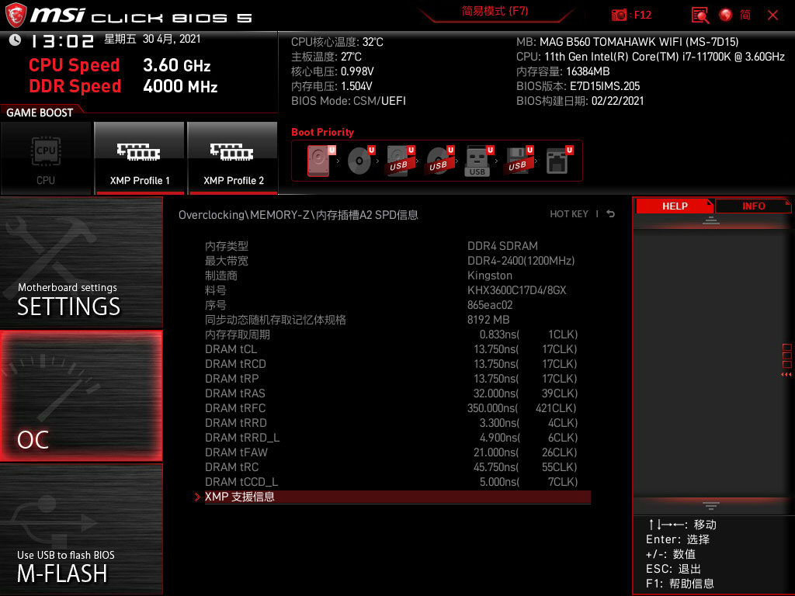Toggle XMP Profile 2
Image resolution: width=795 pixels, height=596 pixels.
coord(233,158)
